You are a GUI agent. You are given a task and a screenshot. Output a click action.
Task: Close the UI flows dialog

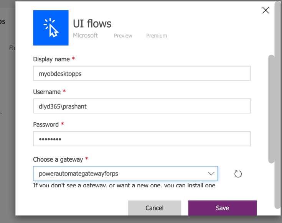pyautogui.click(x=266, y=10)
